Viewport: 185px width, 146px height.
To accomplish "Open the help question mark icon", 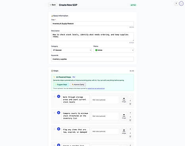I will pyautogui.click(x=176, y=4).
